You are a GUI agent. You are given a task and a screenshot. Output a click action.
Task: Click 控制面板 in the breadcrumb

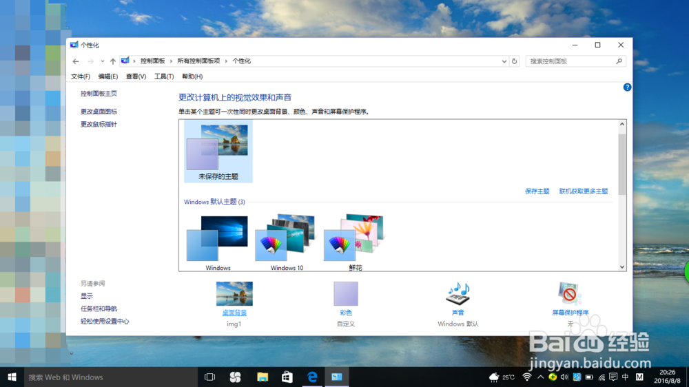click(152, 61)
